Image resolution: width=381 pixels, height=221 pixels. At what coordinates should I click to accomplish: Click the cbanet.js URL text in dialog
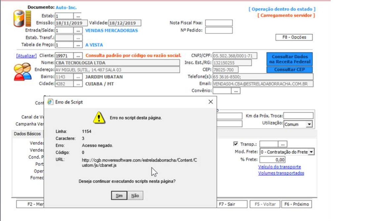[x=140, y=163]
